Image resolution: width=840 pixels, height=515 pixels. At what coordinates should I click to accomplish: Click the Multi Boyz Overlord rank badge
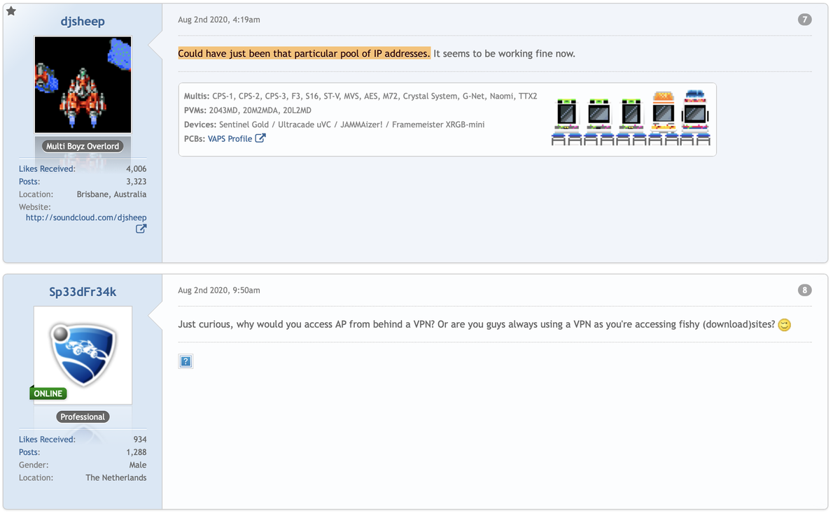83,146
